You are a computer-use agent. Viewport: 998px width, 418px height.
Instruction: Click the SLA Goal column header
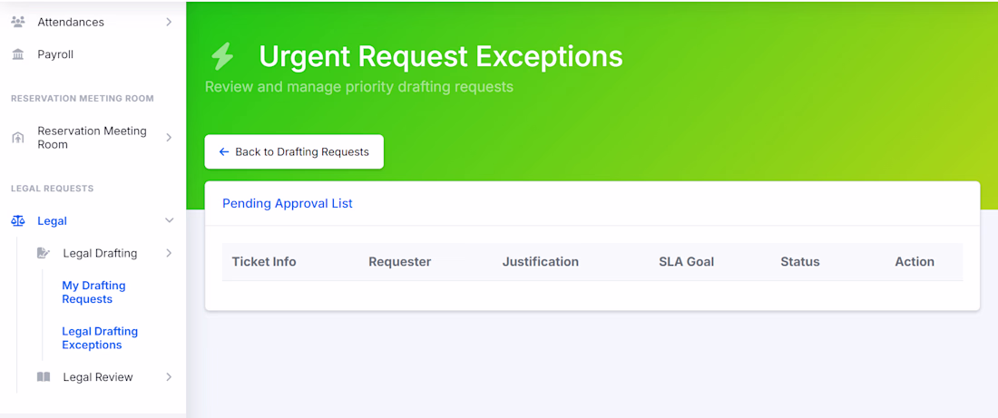click(686, 262)
